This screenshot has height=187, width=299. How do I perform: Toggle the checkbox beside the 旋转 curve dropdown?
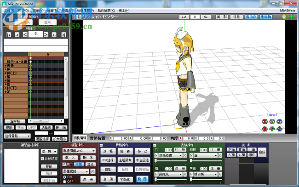(x=42, y=159)
